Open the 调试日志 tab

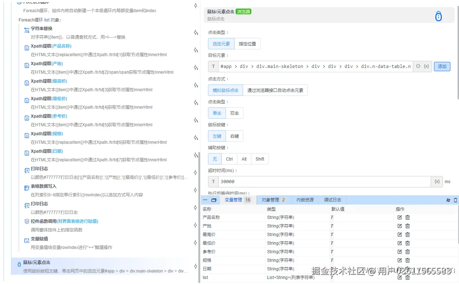click(x=333, y=200)
